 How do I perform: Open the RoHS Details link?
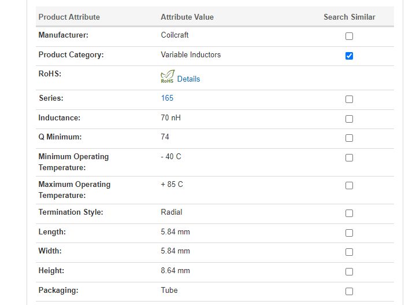[x=188, y=79]
